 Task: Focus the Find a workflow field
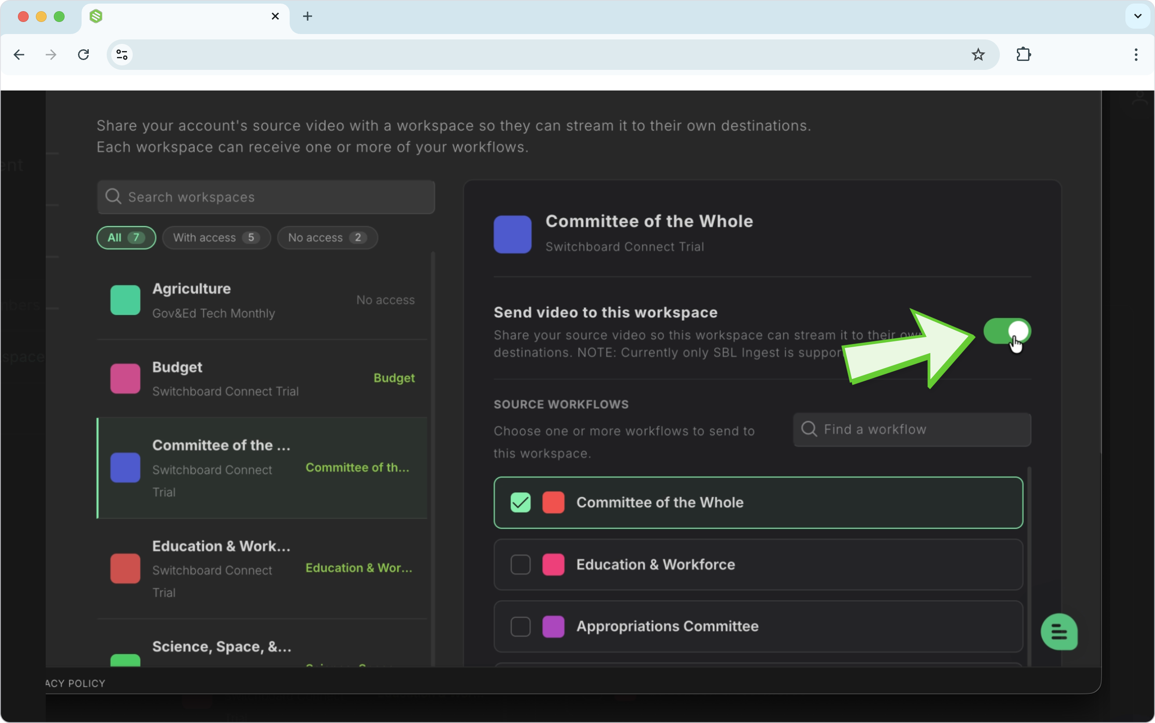[x=912, y=430]
